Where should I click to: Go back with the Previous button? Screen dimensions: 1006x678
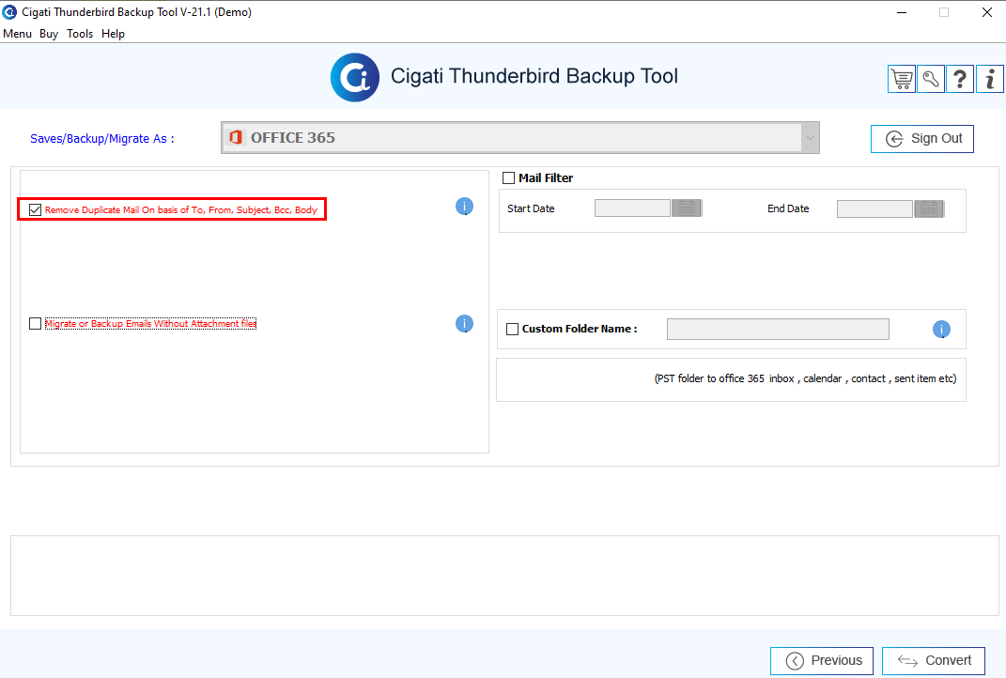822,661
